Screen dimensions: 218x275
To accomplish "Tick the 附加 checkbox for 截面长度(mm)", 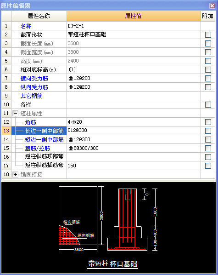I will coord(208,43).
